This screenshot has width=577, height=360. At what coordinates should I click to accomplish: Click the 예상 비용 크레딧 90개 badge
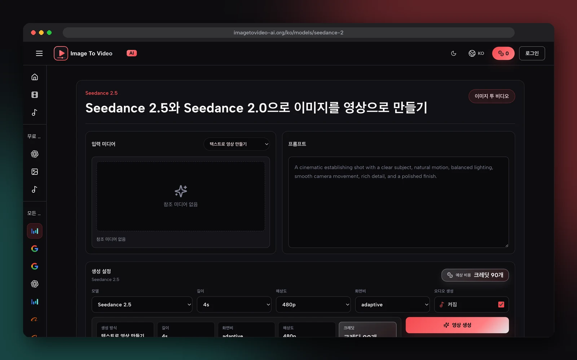(475, 275)
